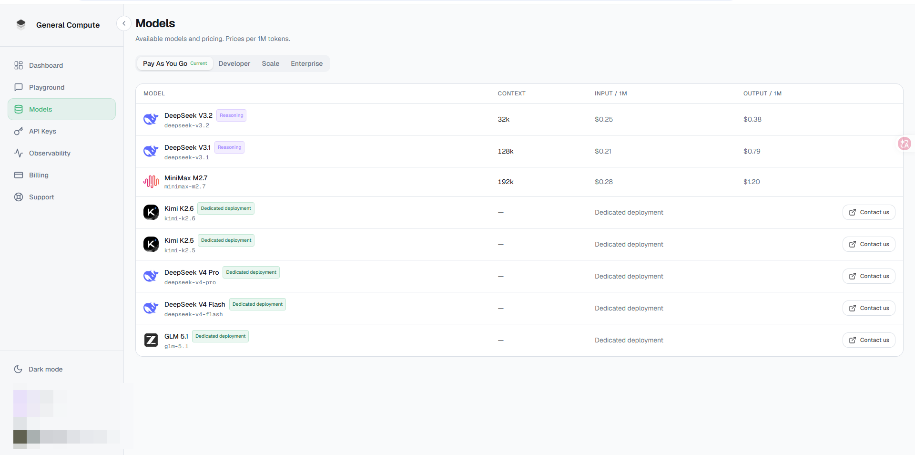Viewport: 915px width, 455px height.
Task: Toggle Dark mode
Action: 39,369
